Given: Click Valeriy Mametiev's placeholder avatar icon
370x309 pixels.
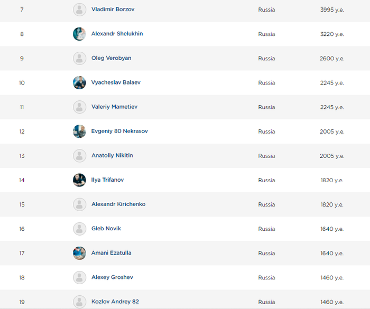Looking at the screenshot, I should click(x=79, y=107).
